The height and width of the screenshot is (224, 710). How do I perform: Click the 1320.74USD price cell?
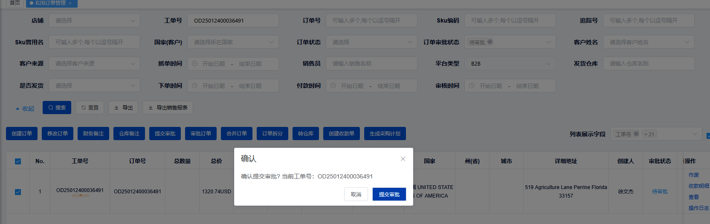216,192
